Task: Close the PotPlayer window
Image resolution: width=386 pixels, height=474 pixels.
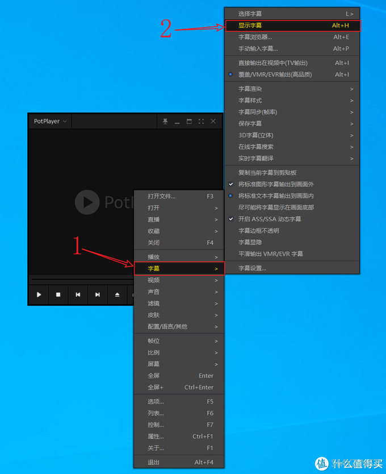Action: 213,121
